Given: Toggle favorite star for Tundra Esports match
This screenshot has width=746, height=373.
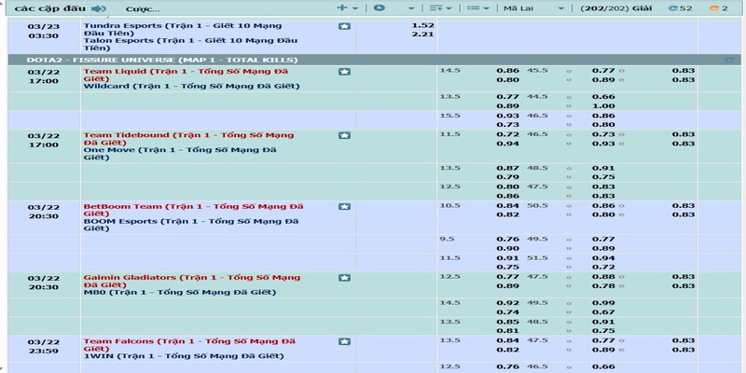Looking at the screenshot, I should (x=344, y=26).
